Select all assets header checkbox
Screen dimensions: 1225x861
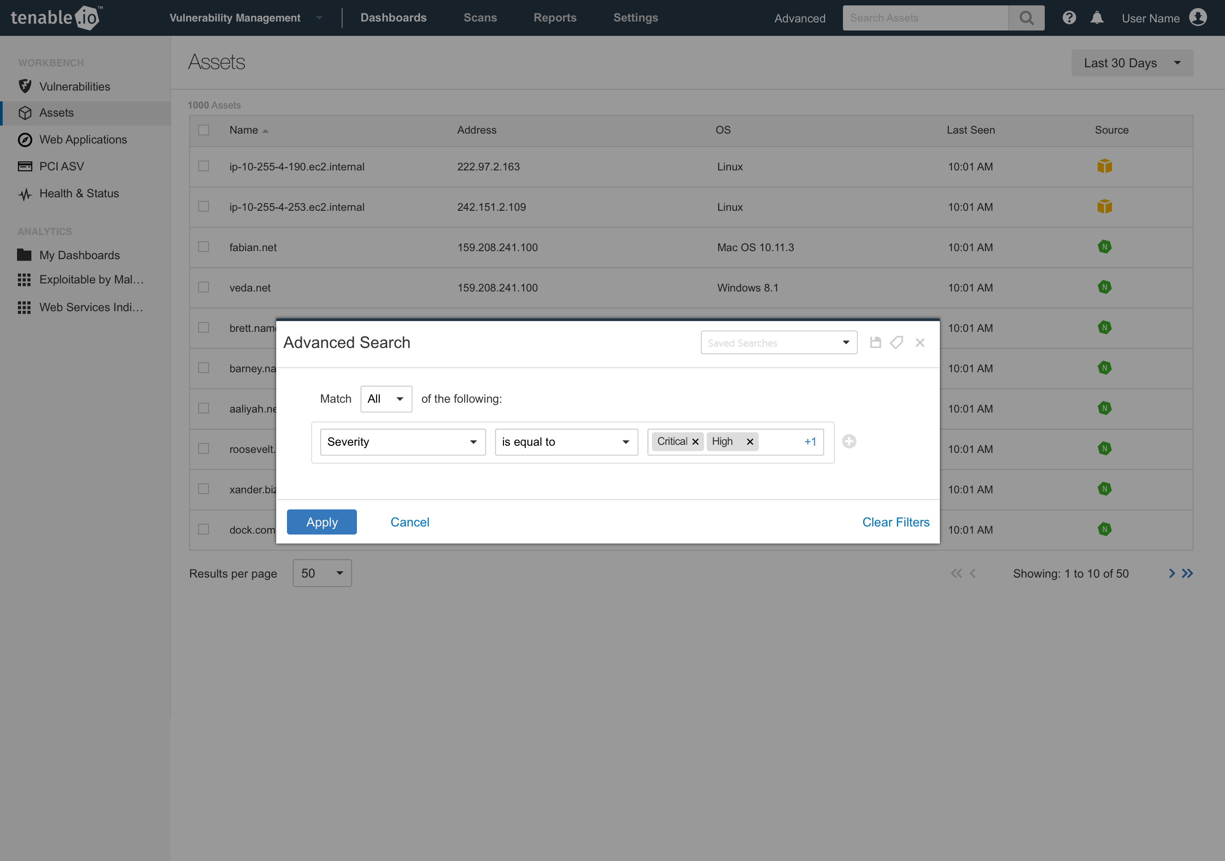(203, 130)
